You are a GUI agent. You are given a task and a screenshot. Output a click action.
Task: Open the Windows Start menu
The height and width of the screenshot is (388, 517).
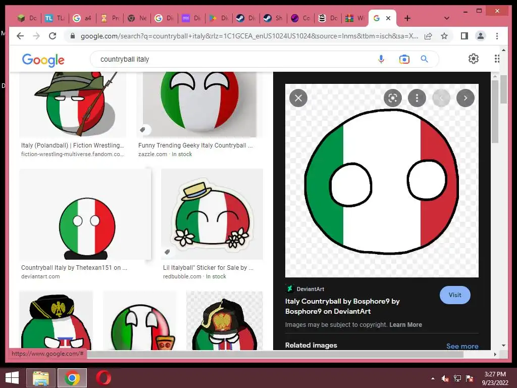[12, 378]
